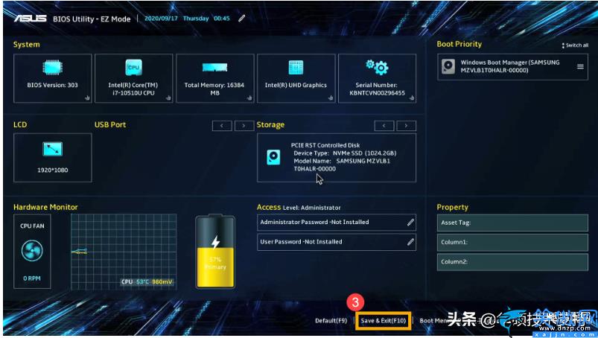
Task: Click the CPU FAN spinning fan icon
Action: coord(32,251)
